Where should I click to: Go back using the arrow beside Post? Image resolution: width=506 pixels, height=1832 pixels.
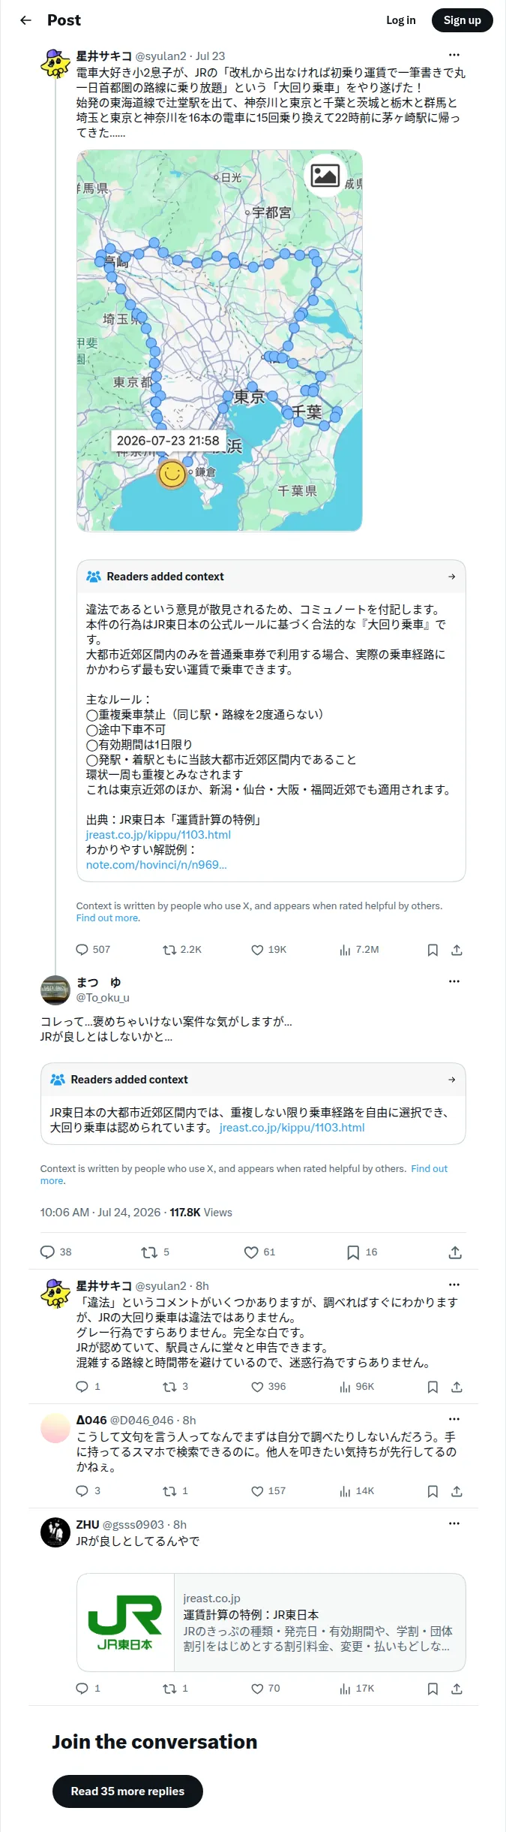[26, 20]
